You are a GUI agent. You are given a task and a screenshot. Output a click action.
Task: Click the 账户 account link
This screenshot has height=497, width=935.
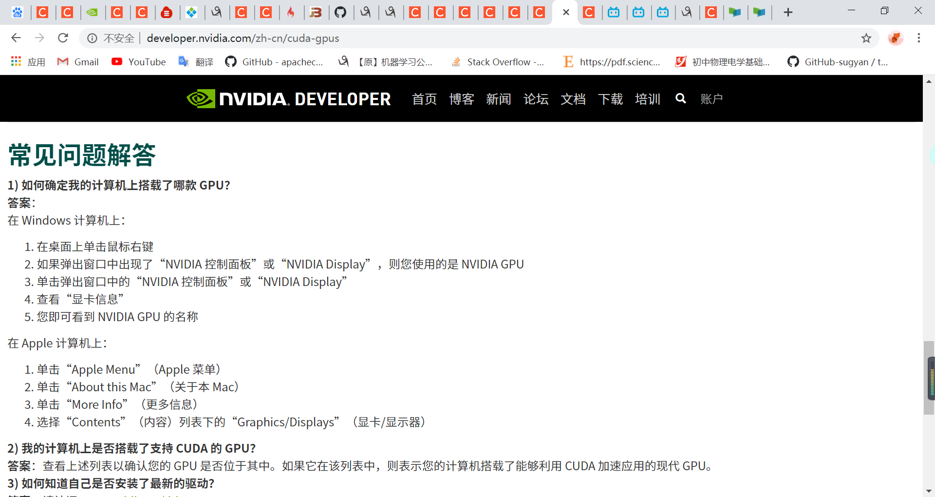(x=711, y=99)
